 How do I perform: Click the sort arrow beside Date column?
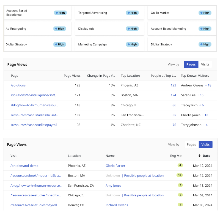(199, 156)
